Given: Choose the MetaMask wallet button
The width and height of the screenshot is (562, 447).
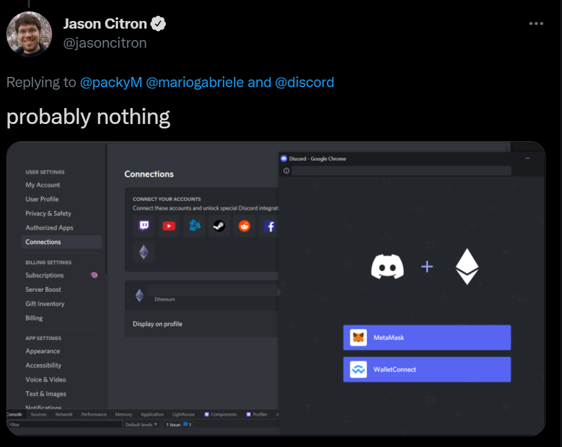Looking at the screenshot, I should (x=427, y=338).
